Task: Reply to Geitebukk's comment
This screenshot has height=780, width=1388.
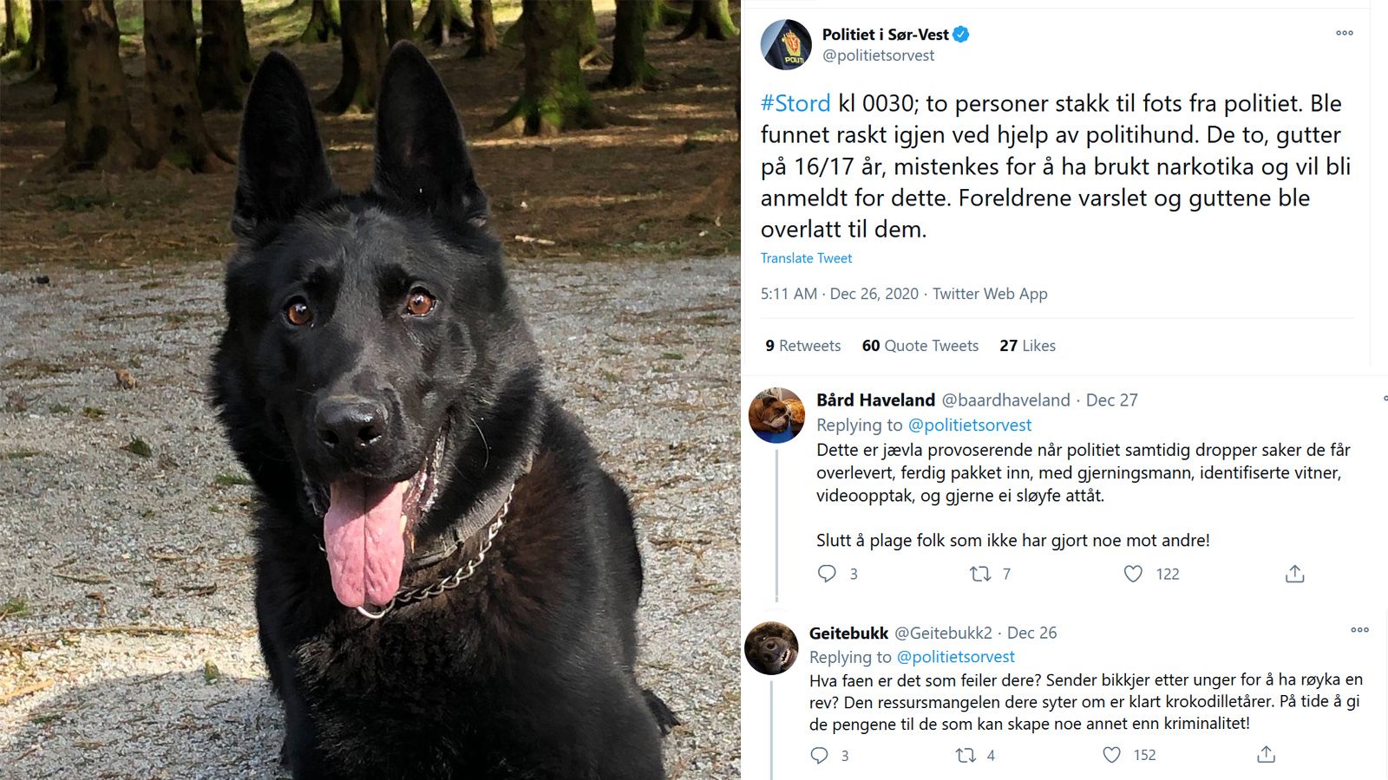Action: pos(819,755)
